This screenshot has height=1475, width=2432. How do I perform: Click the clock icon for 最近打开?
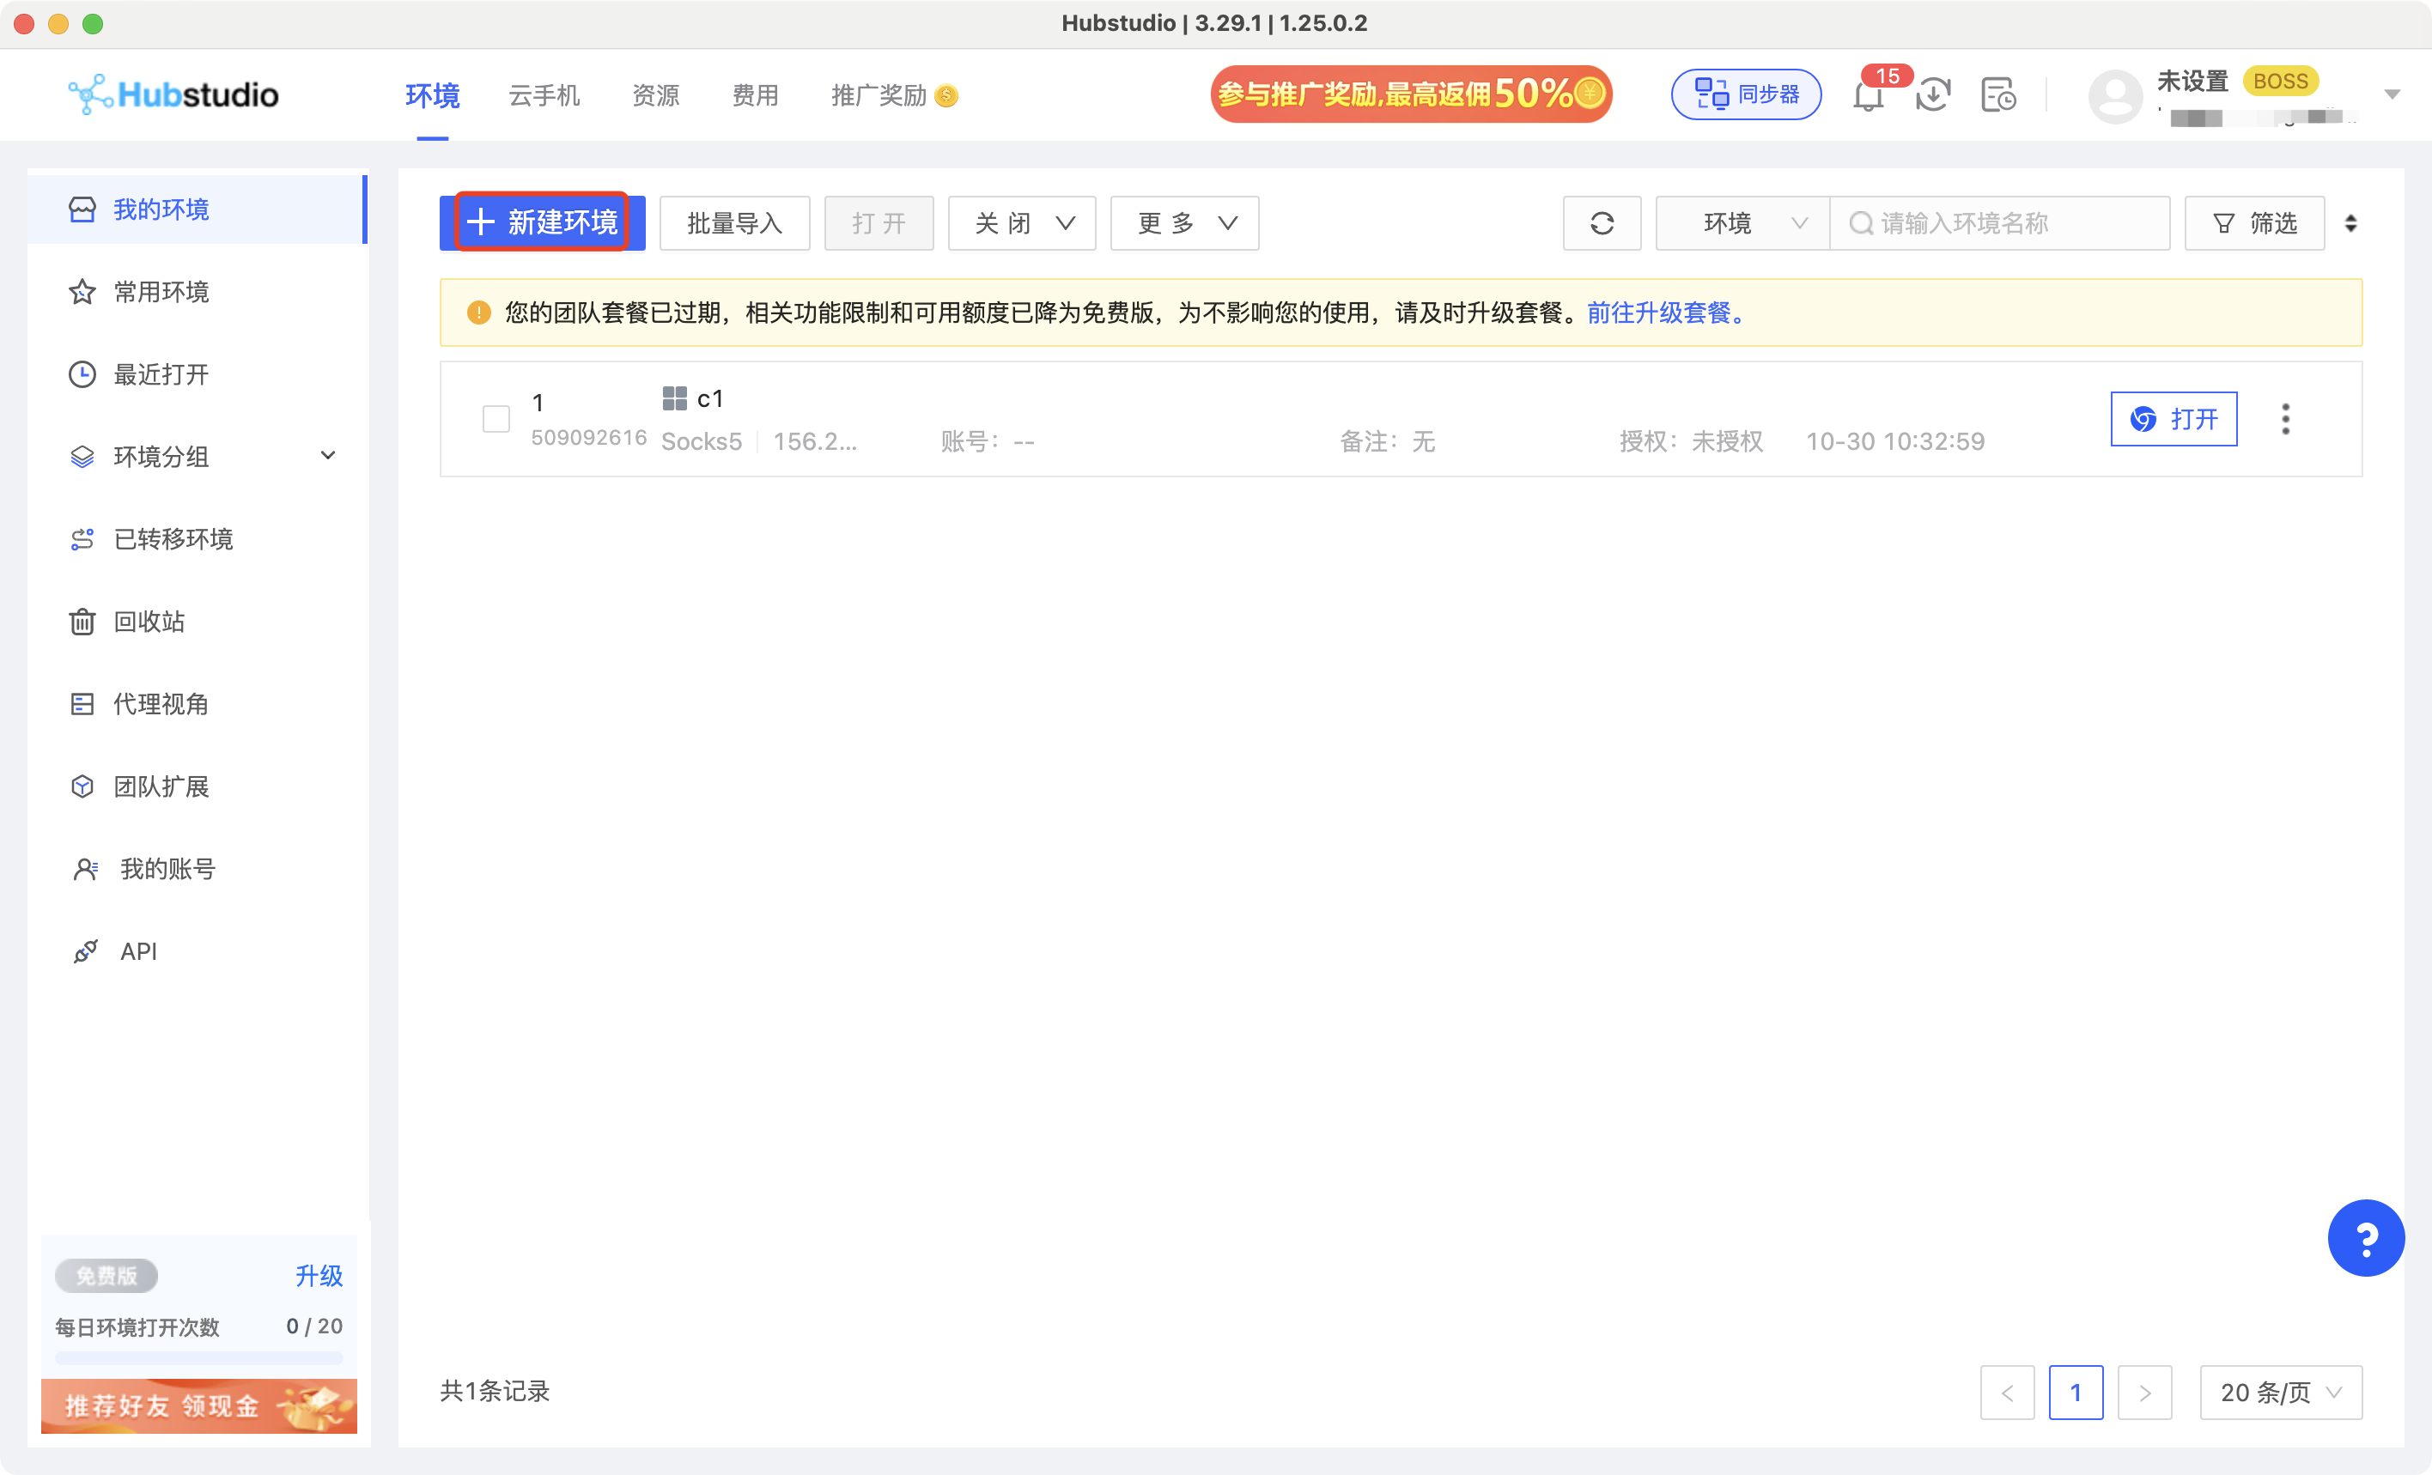82,374
